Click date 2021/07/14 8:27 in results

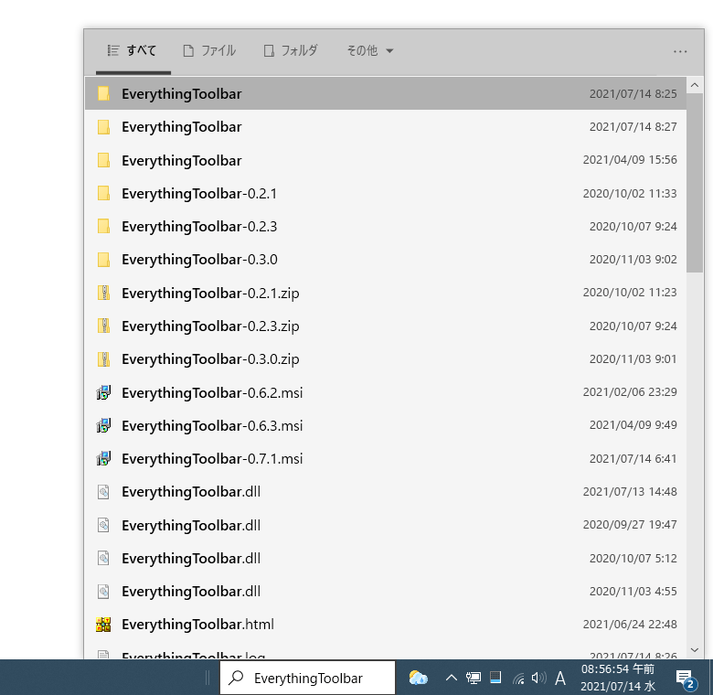click(x=633, y=126)
